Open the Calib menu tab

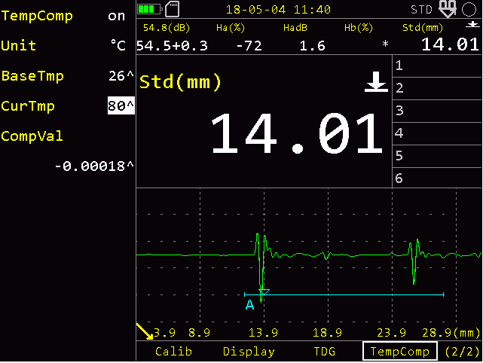pos(173,351)
